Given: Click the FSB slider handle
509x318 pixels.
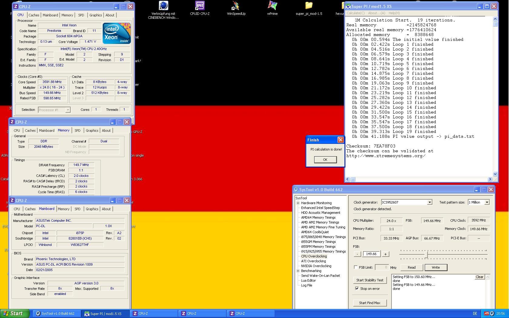Looking at the screenshot, I should click(x=426, y=254).
